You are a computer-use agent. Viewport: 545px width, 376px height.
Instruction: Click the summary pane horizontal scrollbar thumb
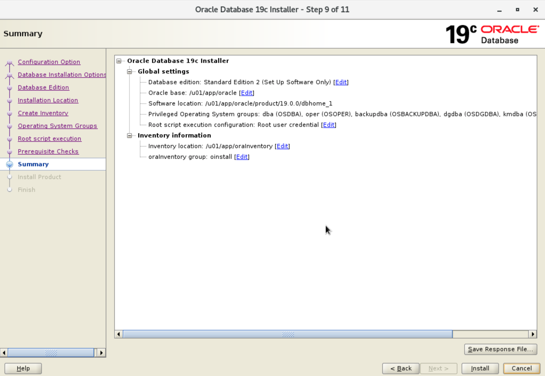[x=288, y=334]
